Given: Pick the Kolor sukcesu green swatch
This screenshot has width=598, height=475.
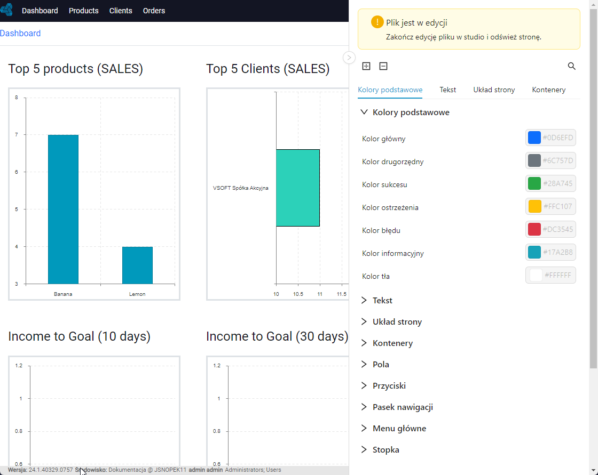Looking at the screenshot, I should point(534,183).
